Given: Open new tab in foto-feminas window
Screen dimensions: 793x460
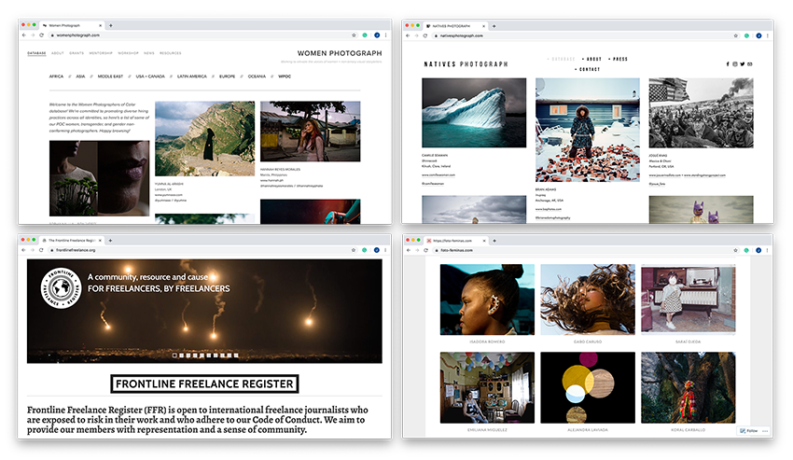Looking at the screenshot, I should [494, 241].
